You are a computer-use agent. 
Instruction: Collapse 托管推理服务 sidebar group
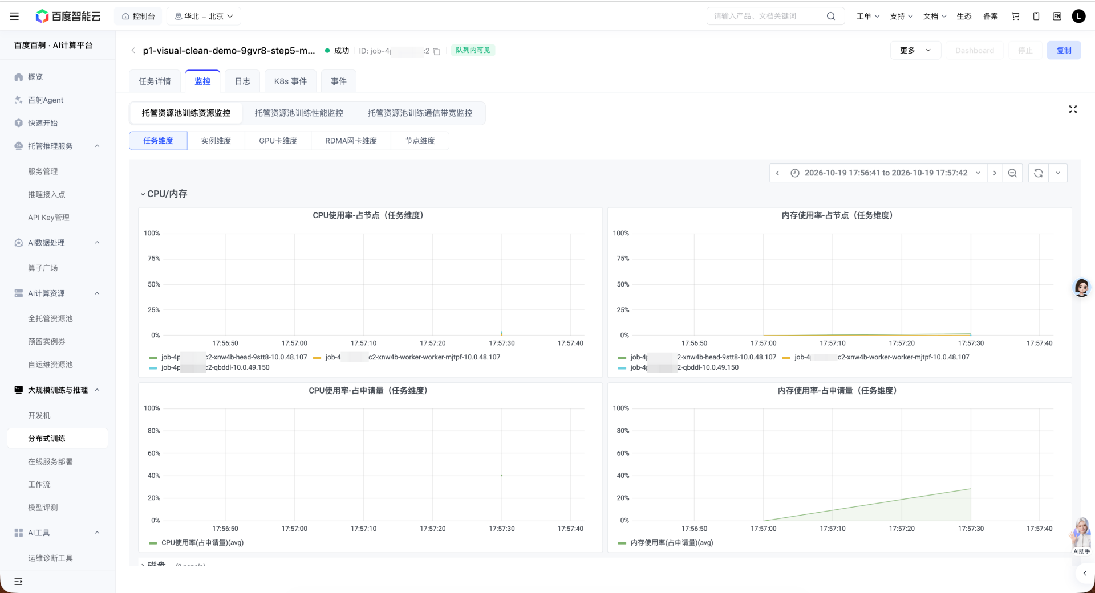tap(97, 146)
